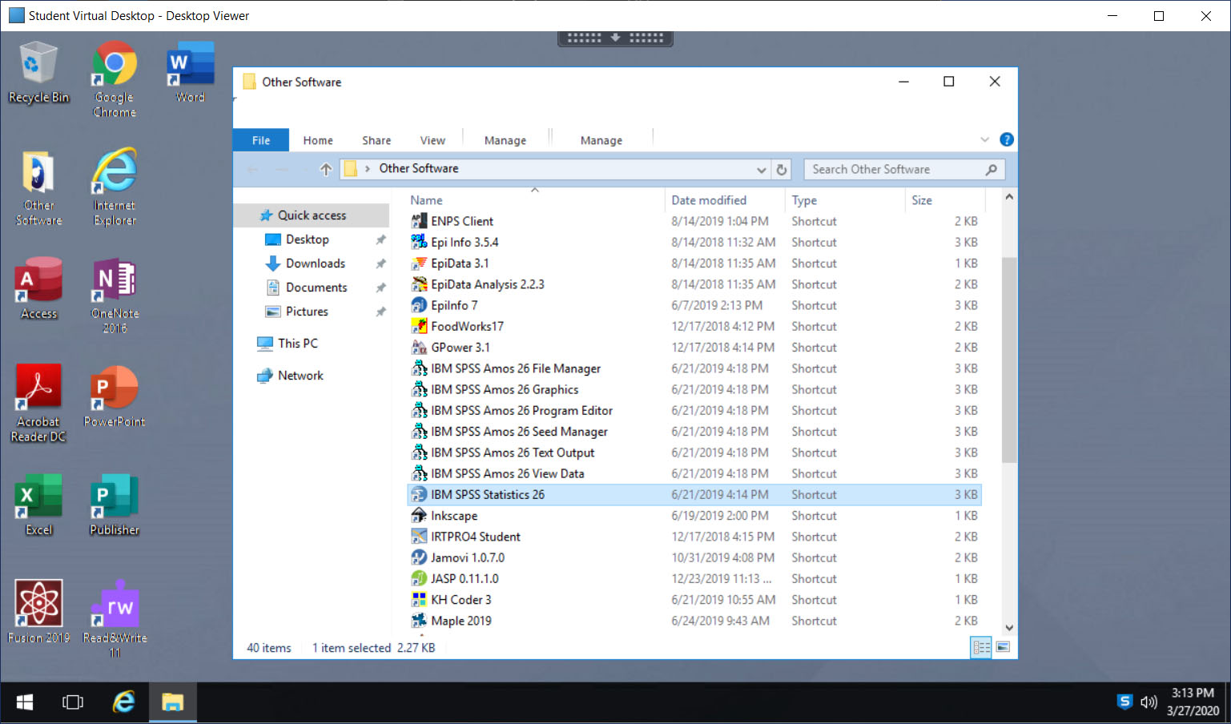Select IRTPRO4 Student file row

coord(694,537)
